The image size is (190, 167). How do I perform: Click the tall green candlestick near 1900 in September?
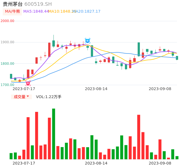pos(139,49)
